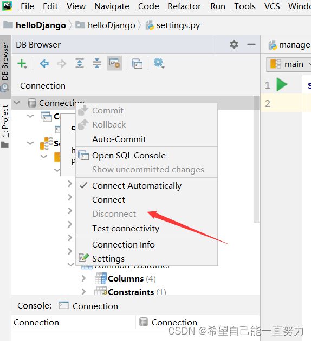Viewport: 311px width, 341px height.
Task: Click the grey Forward navigation arrow
Action: pyautogui.click(x=62, y=64)
